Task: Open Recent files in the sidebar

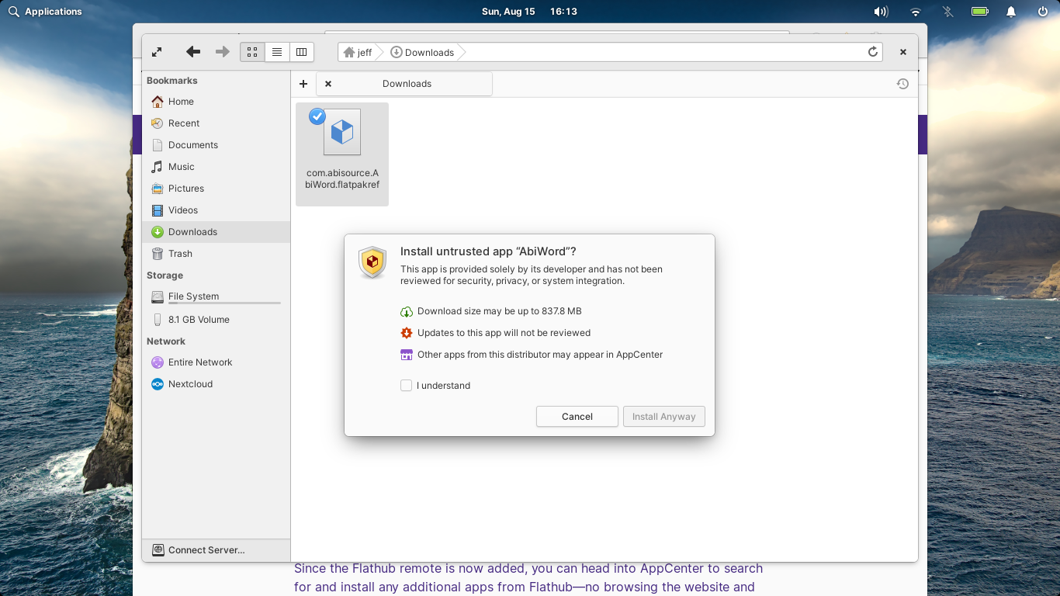Action: point(216,123)
